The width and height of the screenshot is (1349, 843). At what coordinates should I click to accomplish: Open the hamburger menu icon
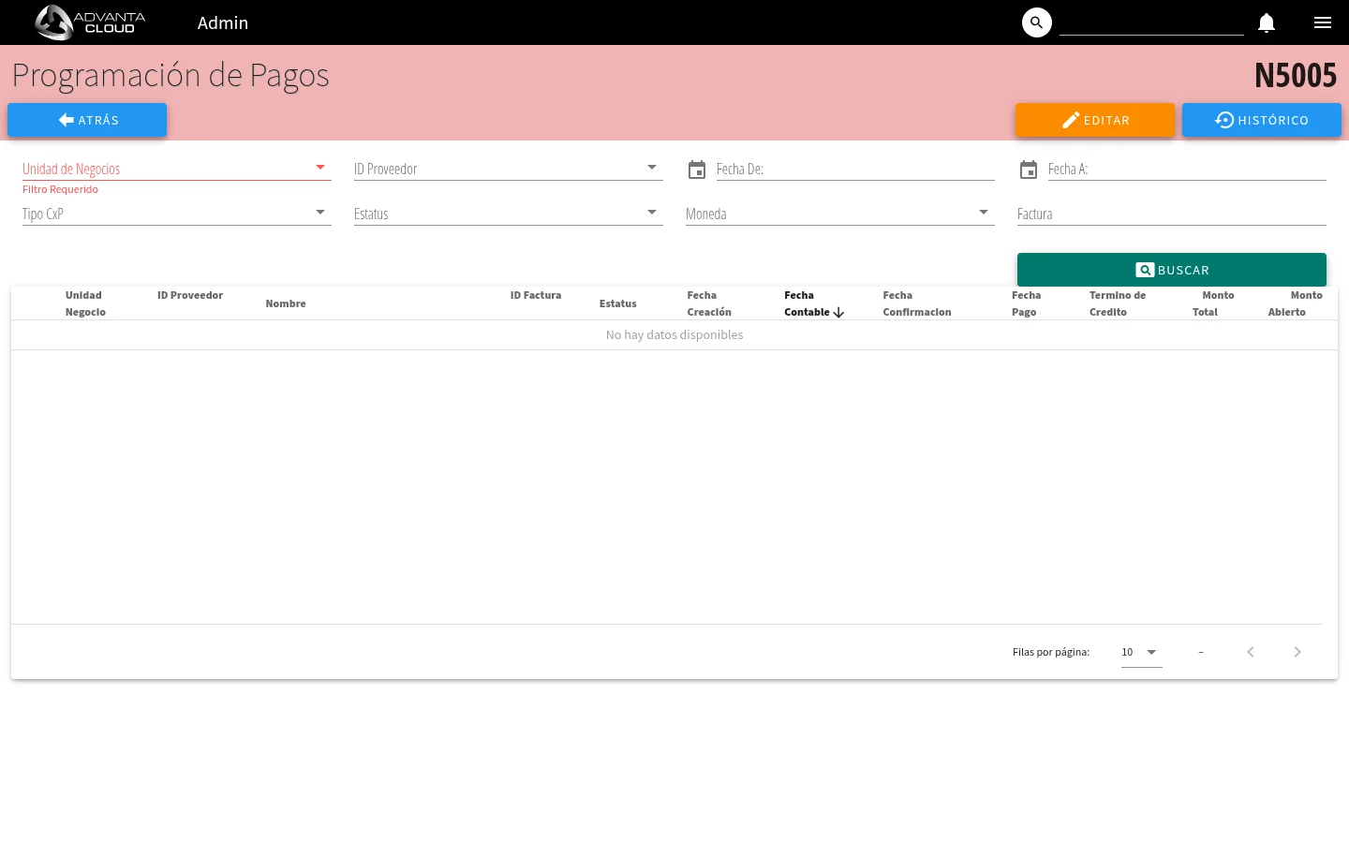click(x=1323, y=22)
